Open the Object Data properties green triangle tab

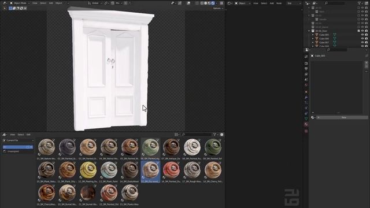click(x=306, y=119)
